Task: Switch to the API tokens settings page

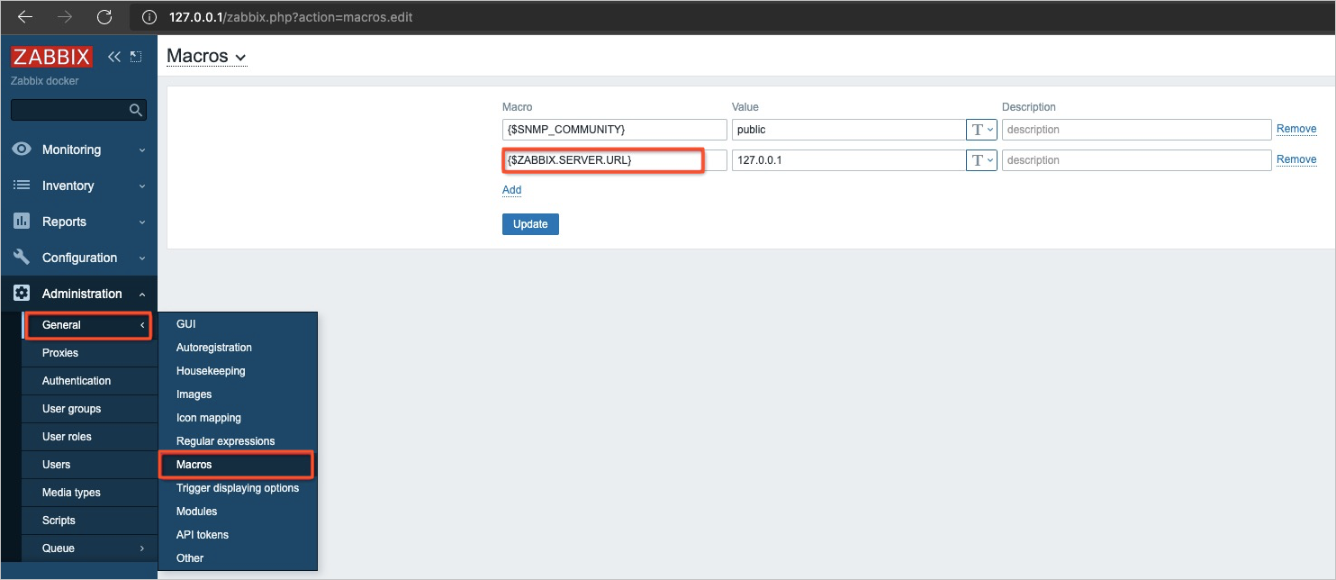Action: click(202, 534)
